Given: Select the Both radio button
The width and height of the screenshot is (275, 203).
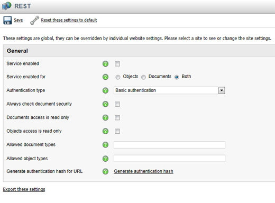Looking at the screenshot, I should (177, 77).
